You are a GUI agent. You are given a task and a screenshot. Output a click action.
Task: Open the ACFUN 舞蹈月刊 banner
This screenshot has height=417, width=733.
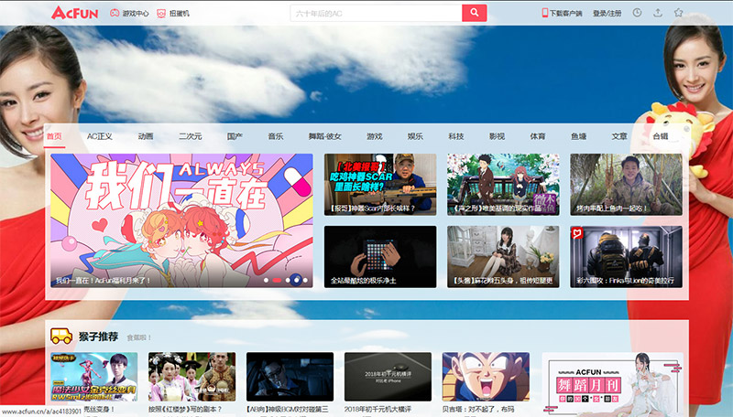pos(612,384)
